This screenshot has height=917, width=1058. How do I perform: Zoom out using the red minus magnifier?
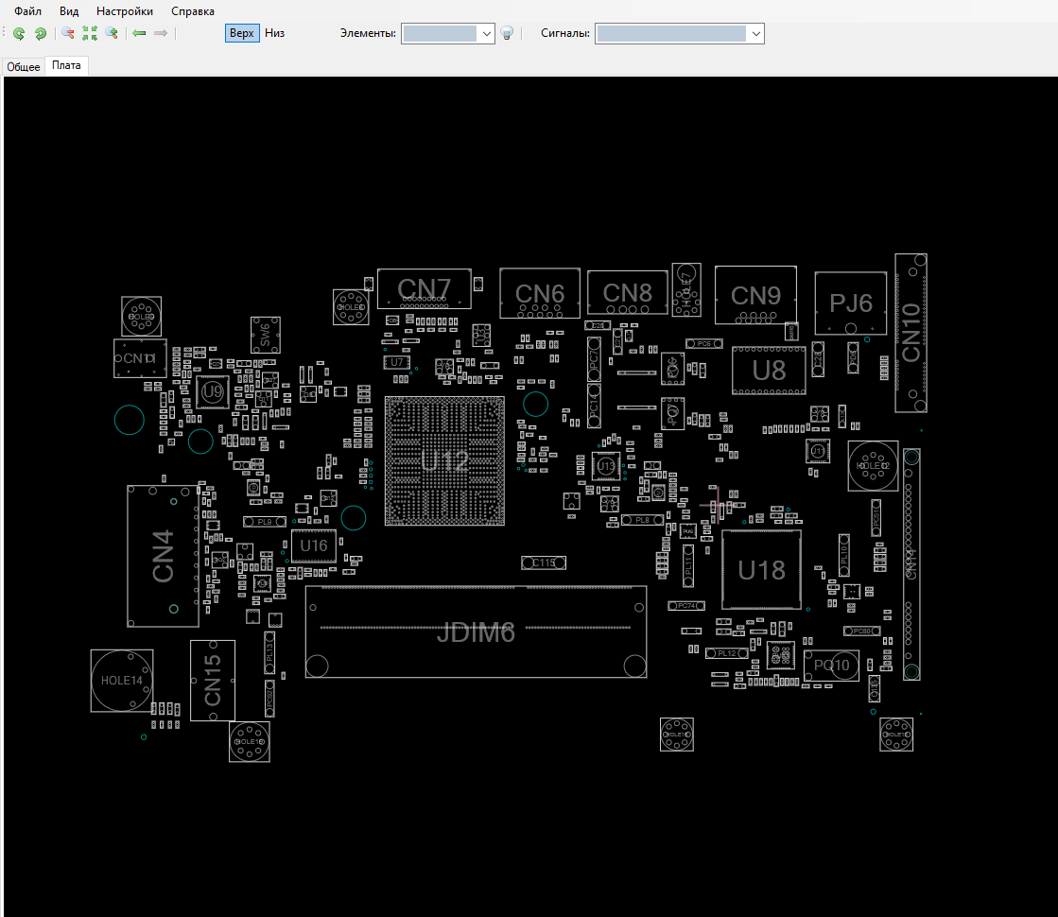67,33
